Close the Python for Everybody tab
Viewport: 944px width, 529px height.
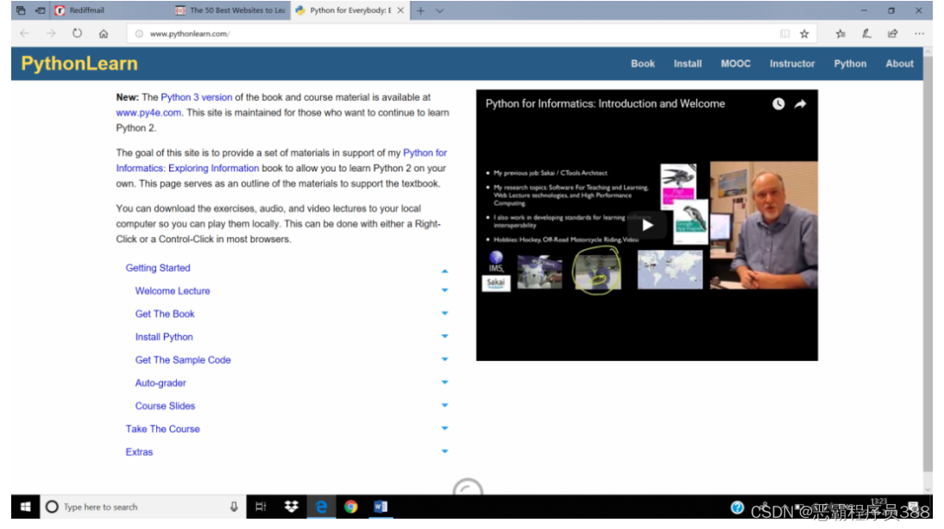(x=400, y=10)
